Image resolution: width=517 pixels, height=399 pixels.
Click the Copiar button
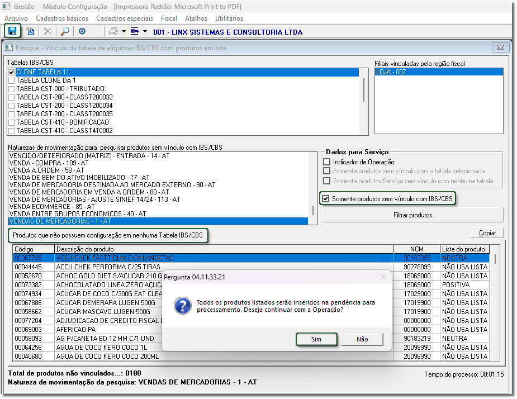point(487,233)
